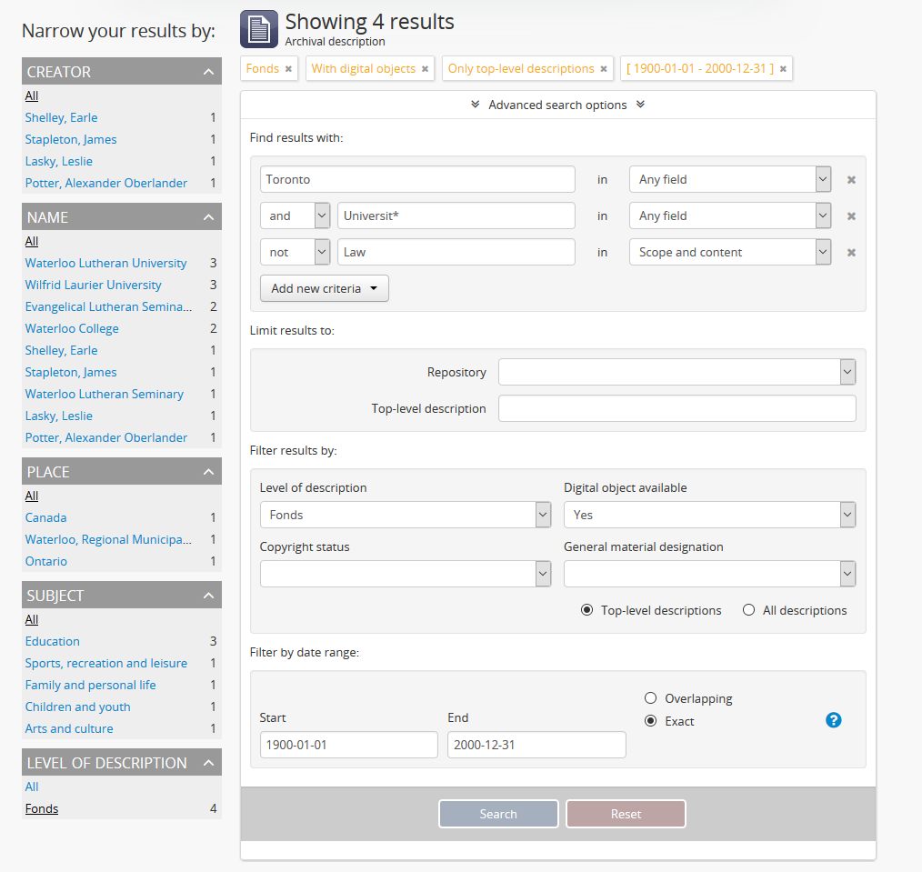Remove 'Only top-level descriptions' filter tag
The height and width of the screenshot is (872, 922).
point(604,69)
